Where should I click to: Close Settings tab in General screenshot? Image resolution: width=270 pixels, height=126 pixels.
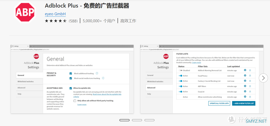click(x=28, y=46)
